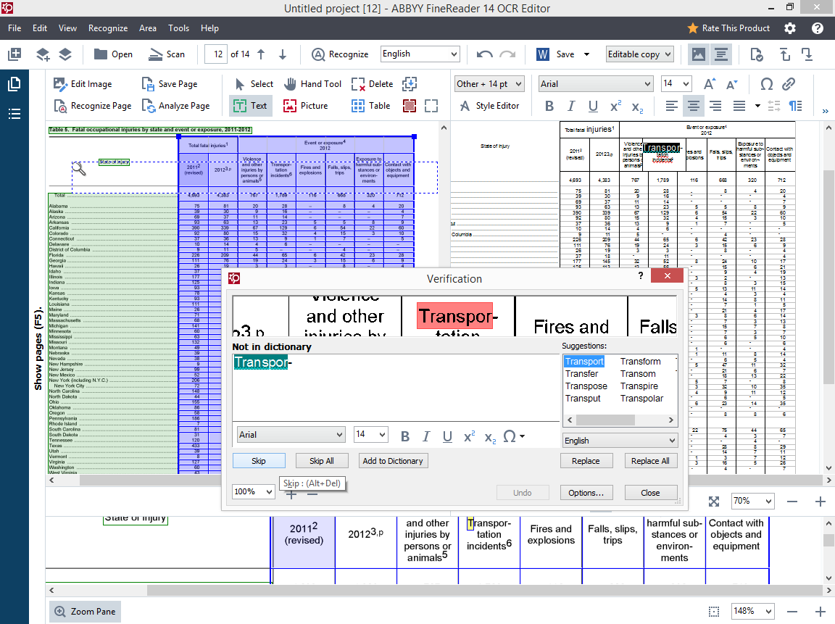The width and height of the screenshot is (835, 624).
Task: Open the English language dropdown in Verification dialog
Action: [620, 441]
